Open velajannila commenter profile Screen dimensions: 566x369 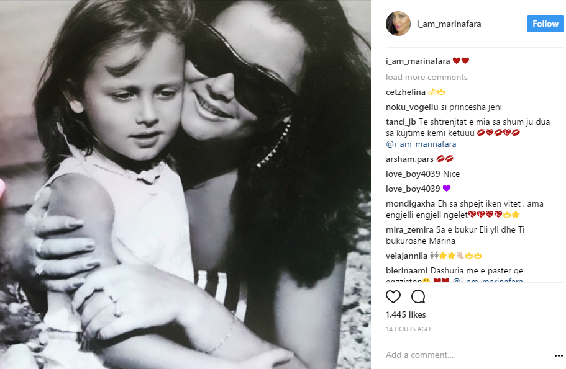tap(406, 256)
